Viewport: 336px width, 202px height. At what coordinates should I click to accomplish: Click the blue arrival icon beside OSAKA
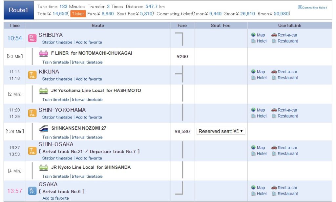point(32,191)
